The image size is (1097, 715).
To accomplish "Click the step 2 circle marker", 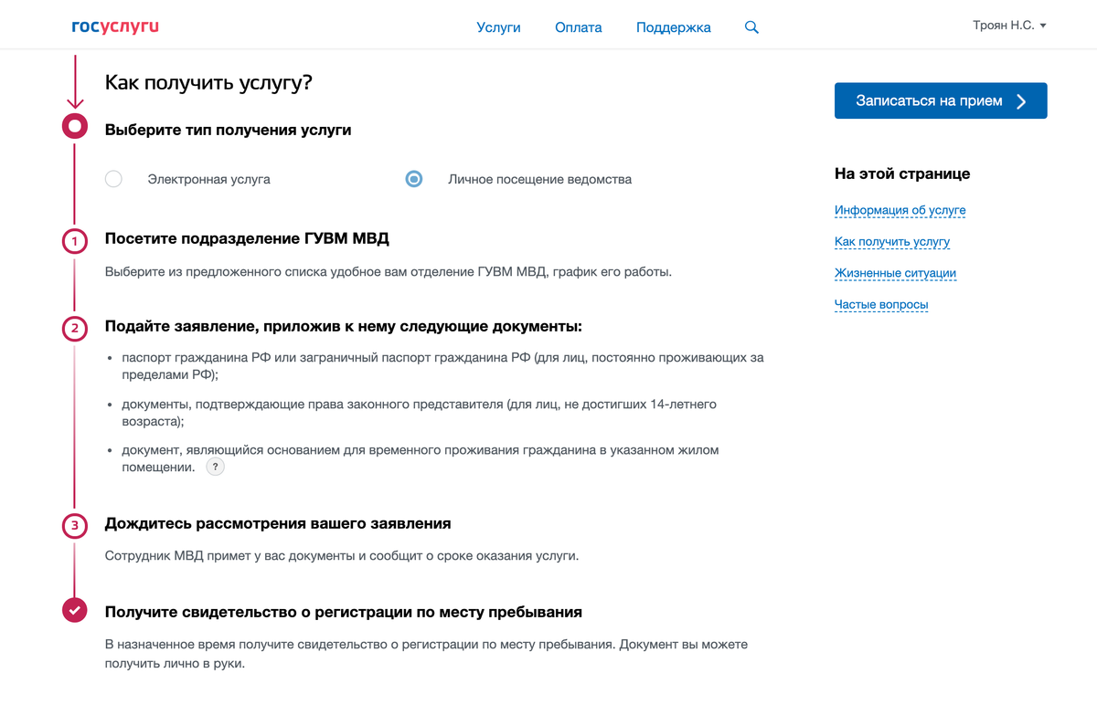I will point(75,329).
